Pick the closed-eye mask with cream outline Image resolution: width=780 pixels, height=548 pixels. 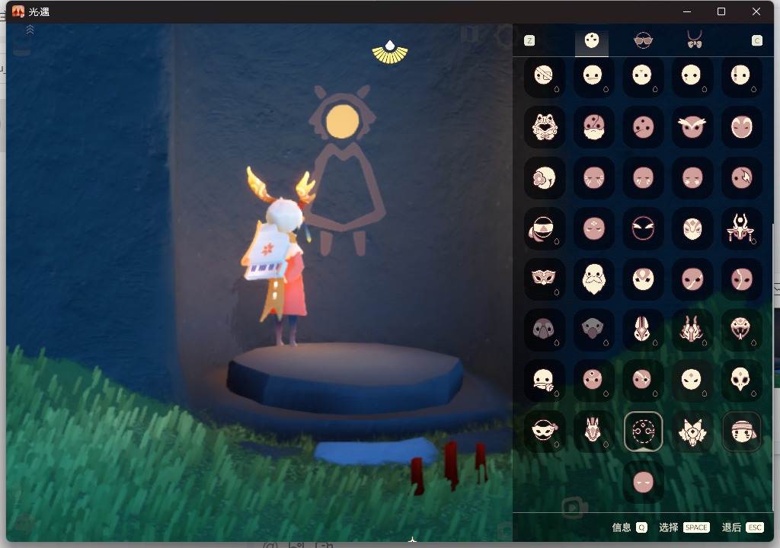coord(740,127)
